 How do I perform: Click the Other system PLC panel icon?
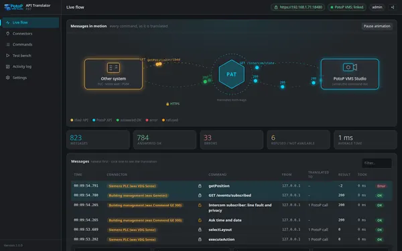tap(113, 68)
